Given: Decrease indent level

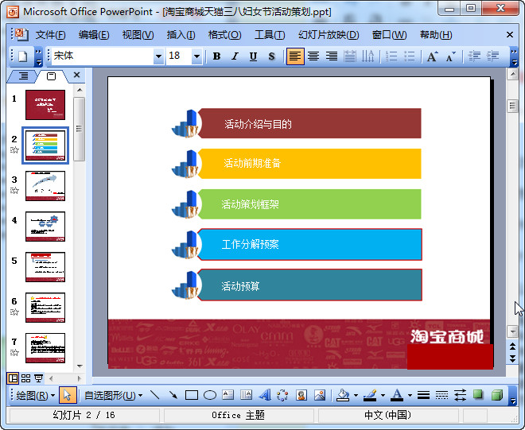Looking at the screenshot, I should pos(474,56).
